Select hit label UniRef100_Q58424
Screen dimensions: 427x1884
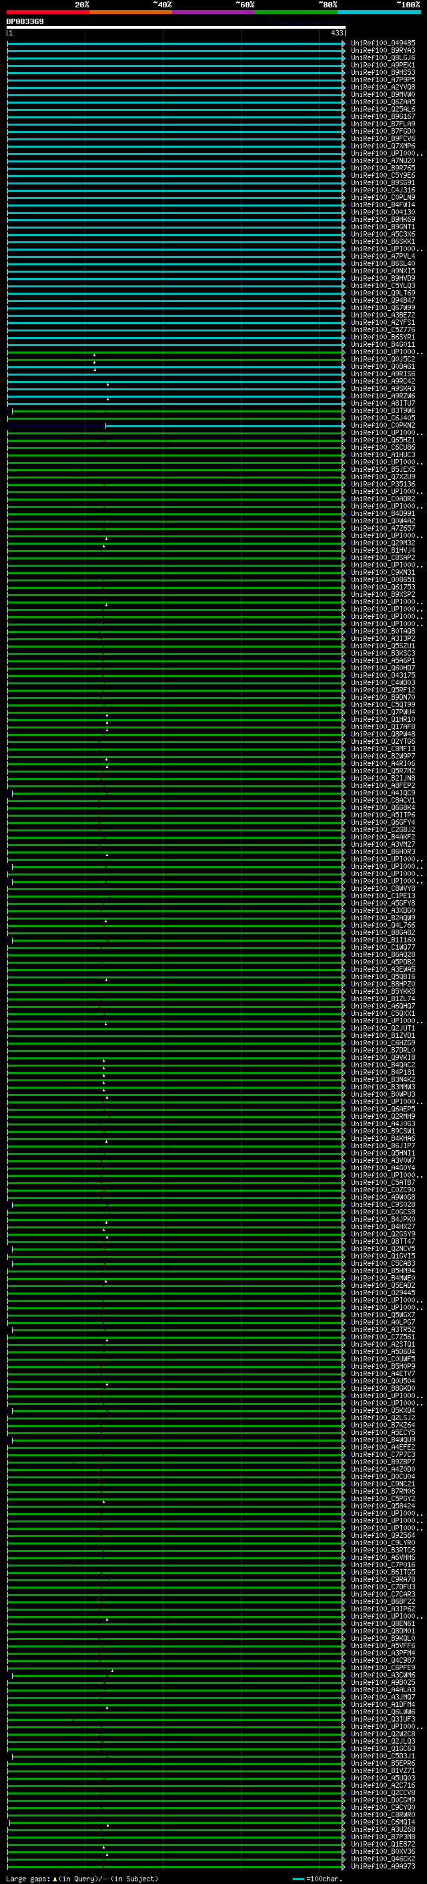tap(383, 1506)
